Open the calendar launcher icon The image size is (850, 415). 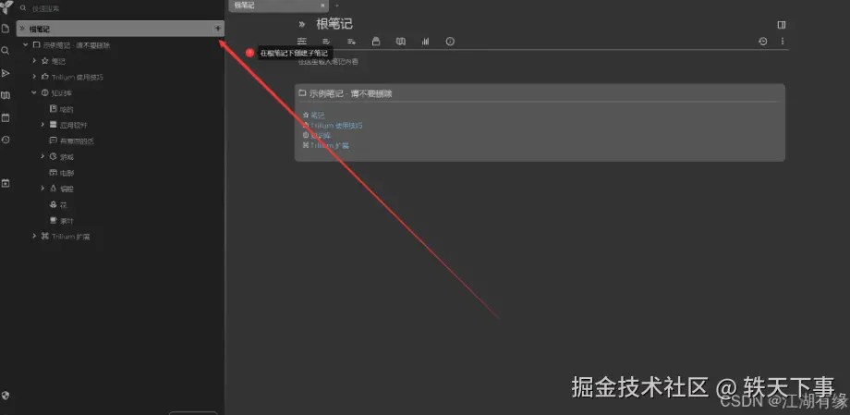6,117
